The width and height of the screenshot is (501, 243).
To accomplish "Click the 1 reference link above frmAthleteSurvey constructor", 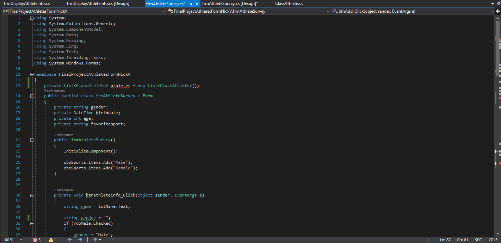I will pyautogui.click(x=63, y=135).
